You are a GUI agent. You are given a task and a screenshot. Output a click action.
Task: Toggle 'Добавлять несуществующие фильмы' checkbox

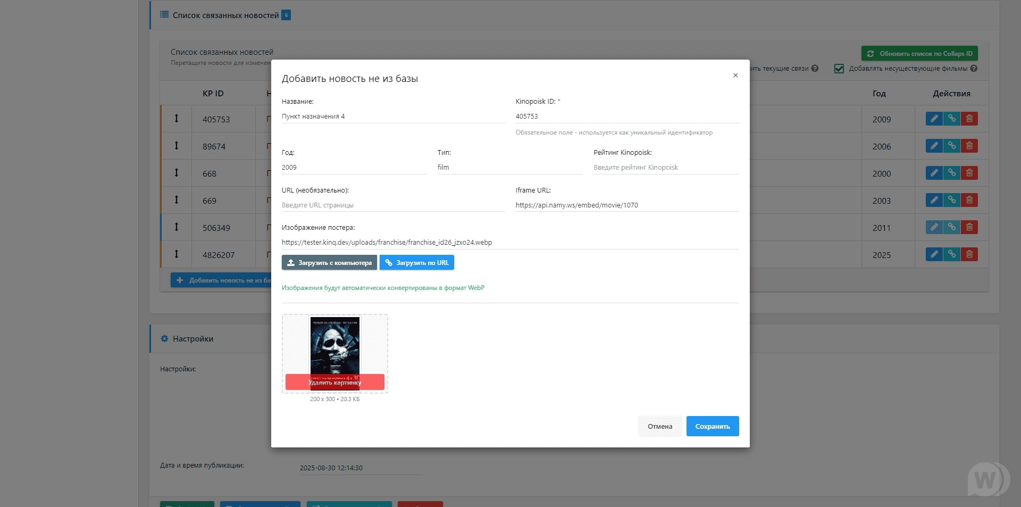tap(839, 69)
